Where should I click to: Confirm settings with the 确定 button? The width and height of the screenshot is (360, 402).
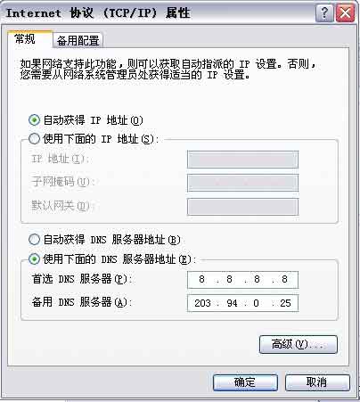coord(245,382)
